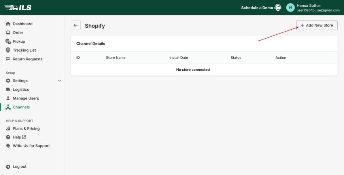Go back using the left arrow button

coord(76,25)
